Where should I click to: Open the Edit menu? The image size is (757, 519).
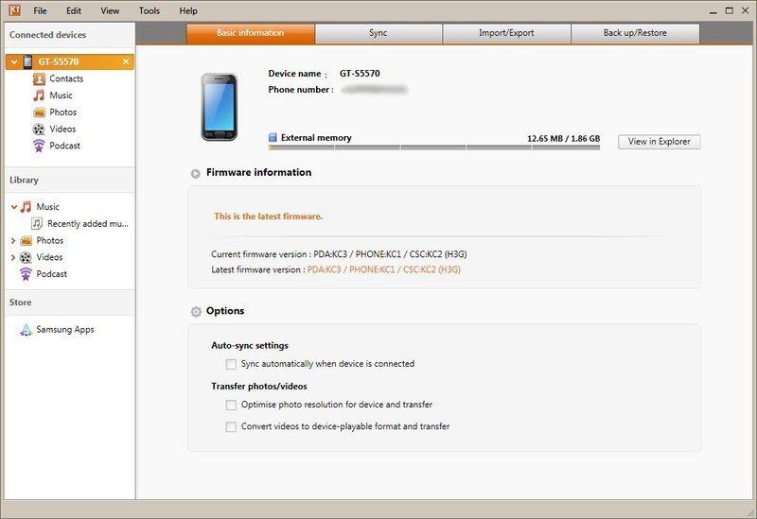point(74,10)
